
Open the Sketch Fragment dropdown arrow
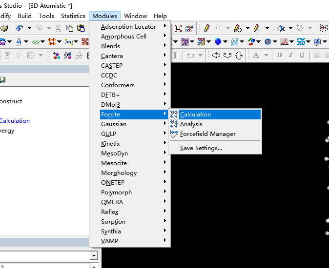click(267, 28)
